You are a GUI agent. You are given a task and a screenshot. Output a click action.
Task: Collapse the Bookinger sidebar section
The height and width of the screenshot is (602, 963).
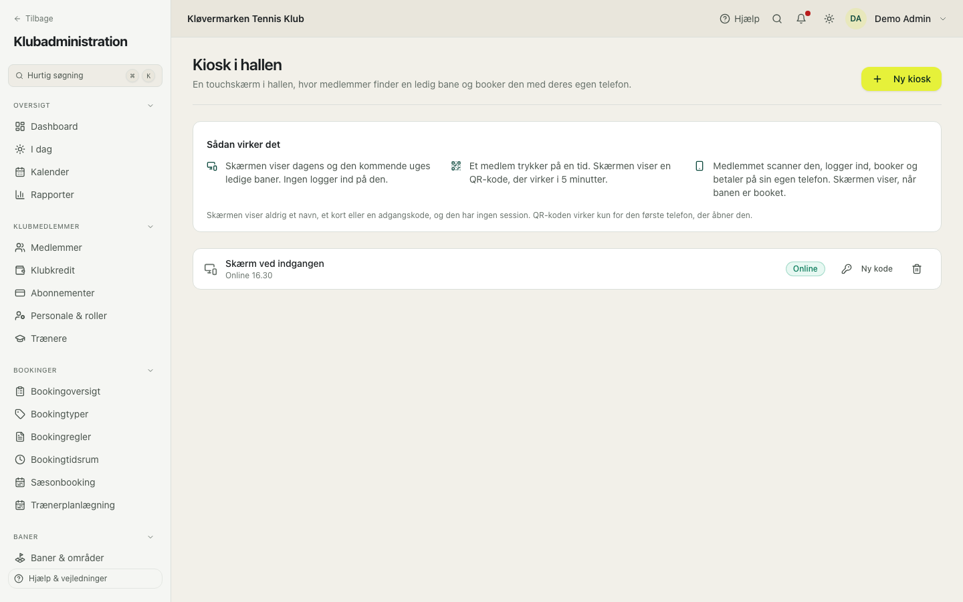[150, 371]
